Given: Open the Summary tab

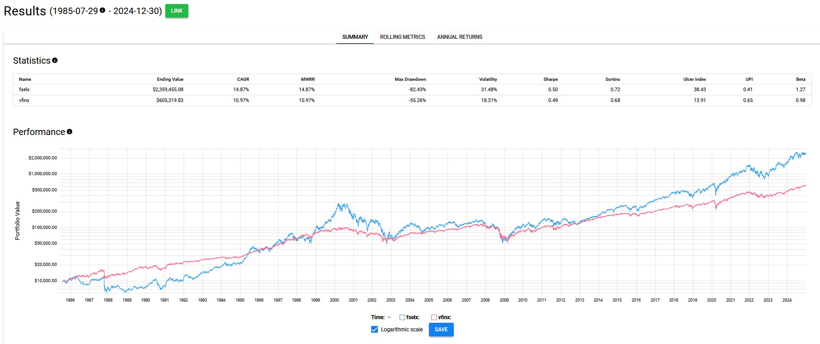Looking at the screenshot, I should [x=355, y=37].
